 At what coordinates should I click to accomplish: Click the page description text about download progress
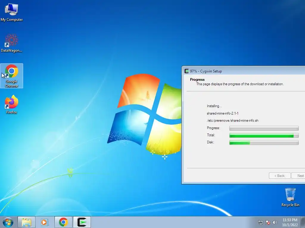pos(240,84)
